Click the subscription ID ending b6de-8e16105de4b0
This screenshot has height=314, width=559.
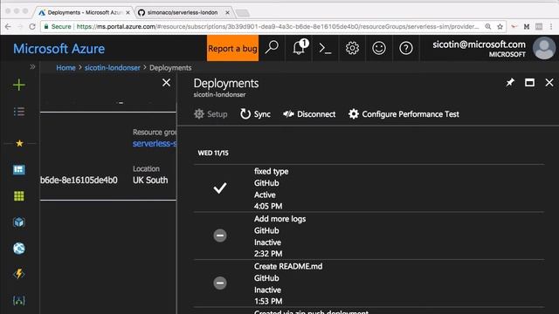click(79, 181)
